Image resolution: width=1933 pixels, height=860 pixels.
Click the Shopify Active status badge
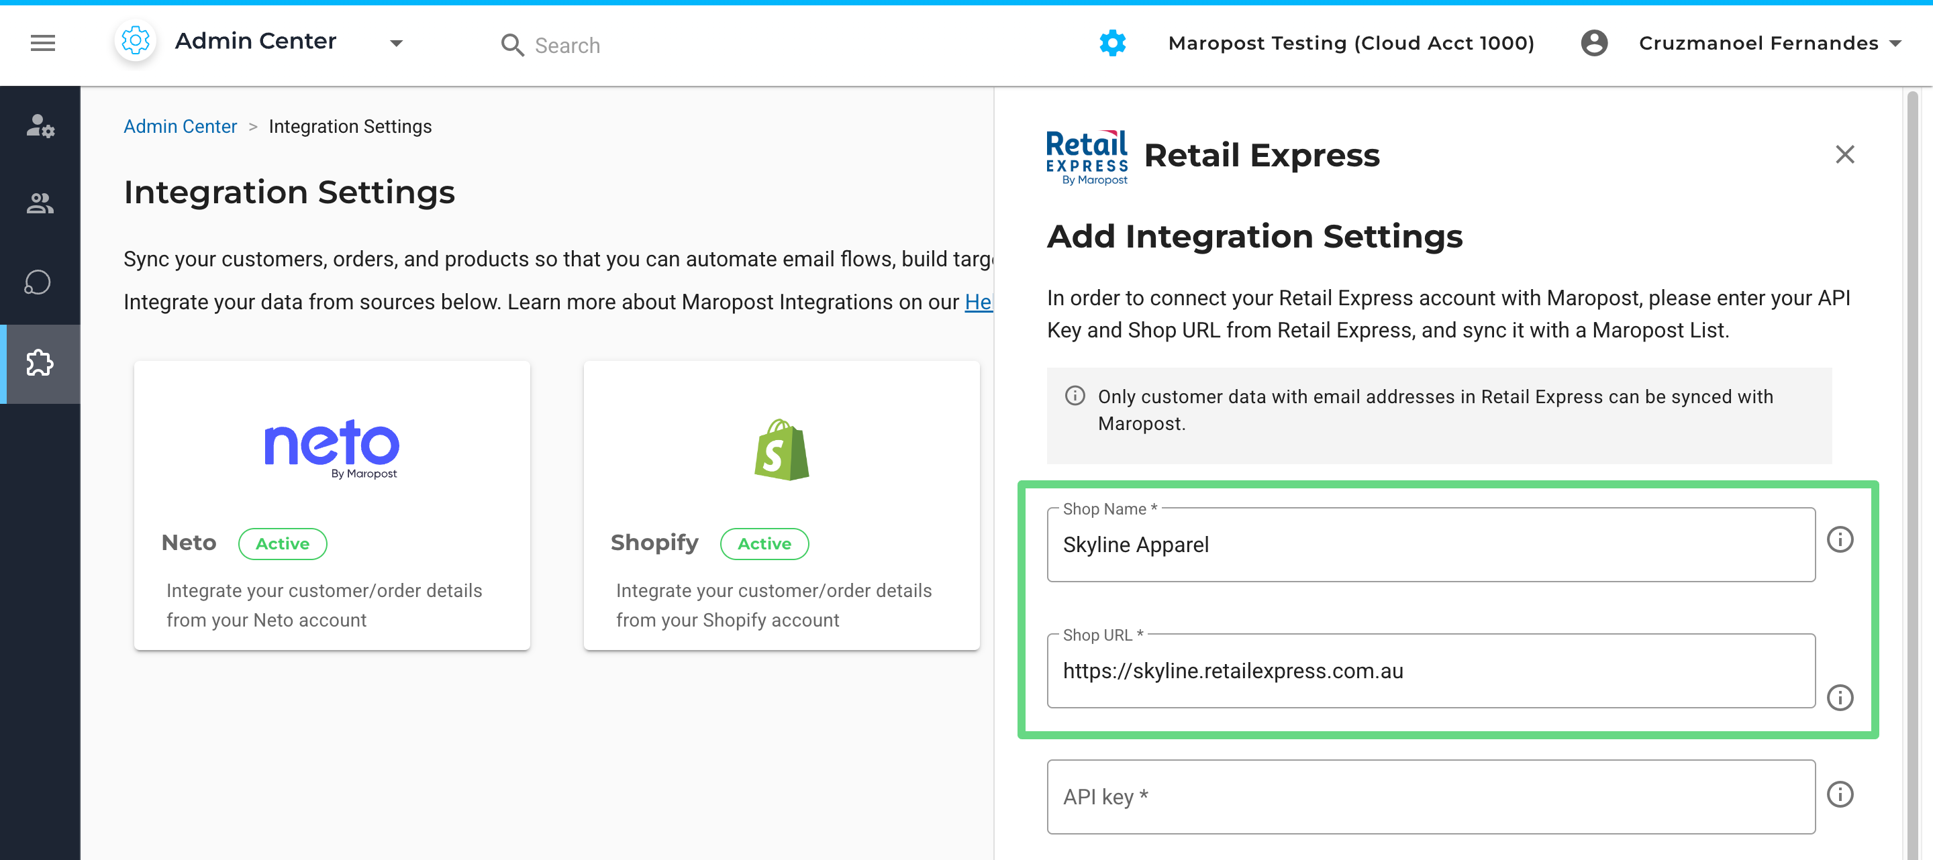[x=764, y=543]
